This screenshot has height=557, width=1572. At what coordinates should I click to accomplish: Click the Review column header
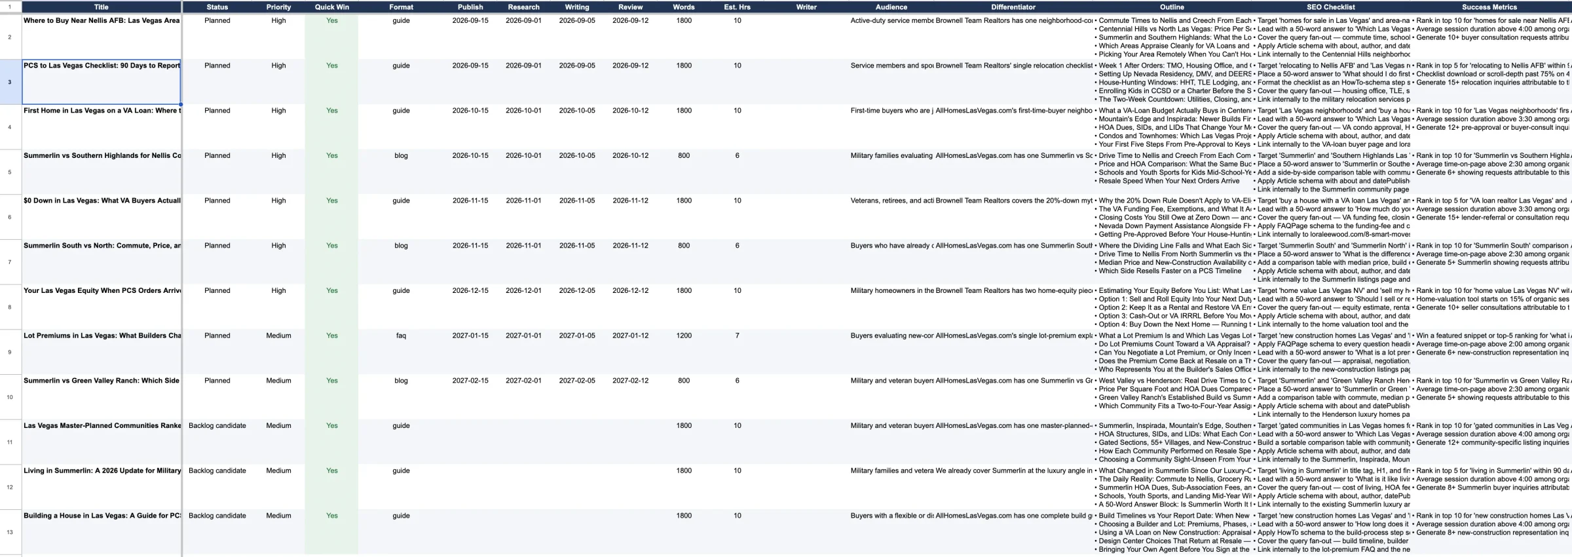point(630,7)
